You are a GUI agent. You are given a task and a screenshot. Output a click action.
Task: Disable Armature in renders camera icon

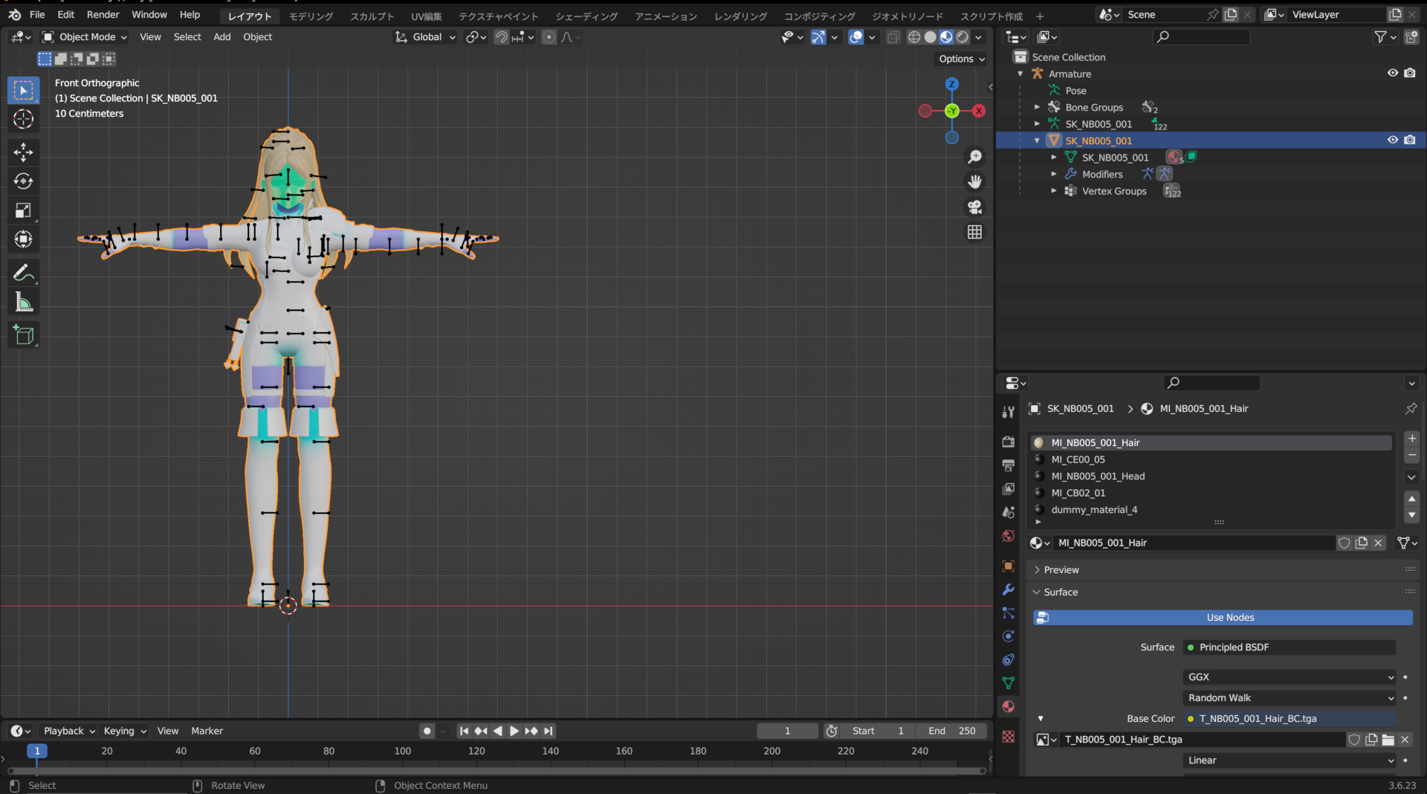coord(1410,73)
